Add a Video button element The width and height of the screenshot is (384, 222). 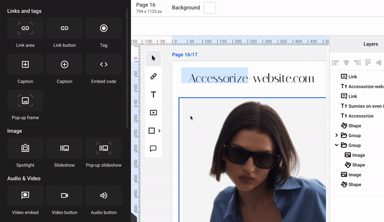64,195
